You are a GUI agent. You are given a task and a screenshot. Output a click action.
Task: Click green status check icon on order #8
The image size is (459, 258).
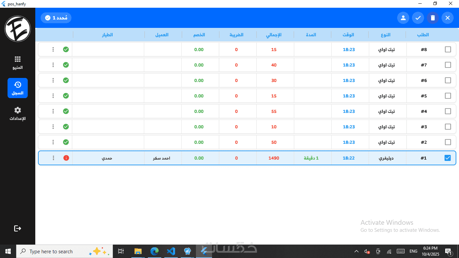click(x=66, y=49)
